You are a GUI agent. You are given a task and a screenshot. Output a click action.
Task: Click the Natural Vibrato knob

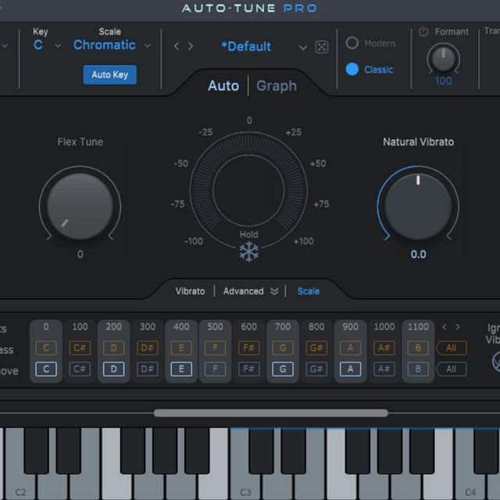[418, 206]
